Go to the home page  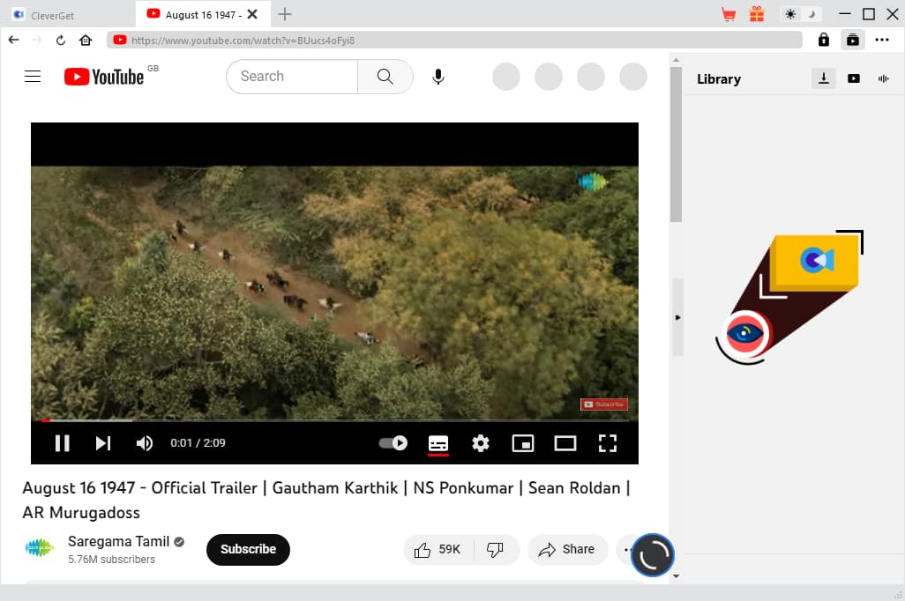pos(86,40)
